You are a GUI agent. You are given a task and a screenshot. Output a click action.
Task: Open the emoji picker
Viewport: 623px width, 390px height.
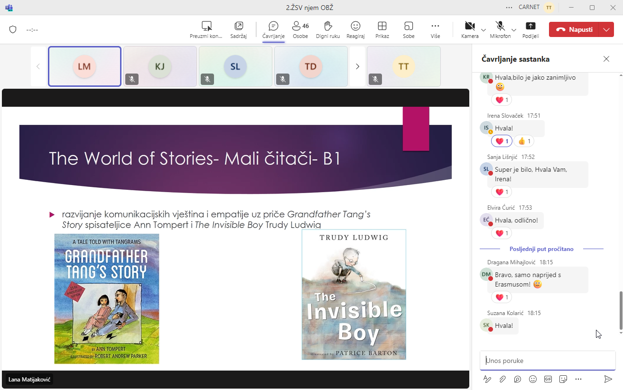[x=533, y=379]
